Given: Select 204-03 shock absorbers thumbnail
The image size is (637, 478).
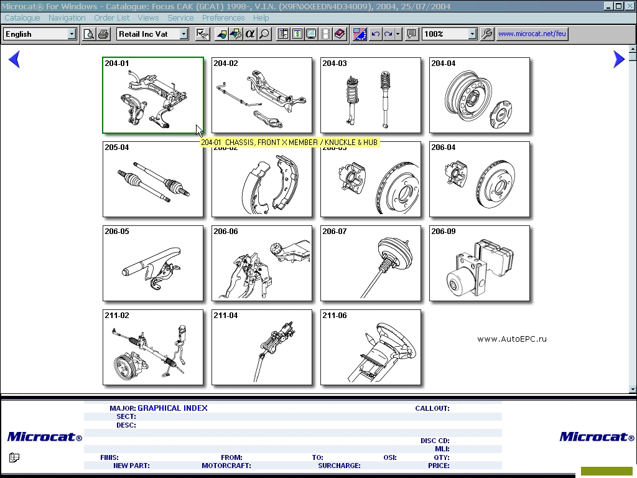Looking at the screenshot, I should pyautogui.click(x=371, y=95).
